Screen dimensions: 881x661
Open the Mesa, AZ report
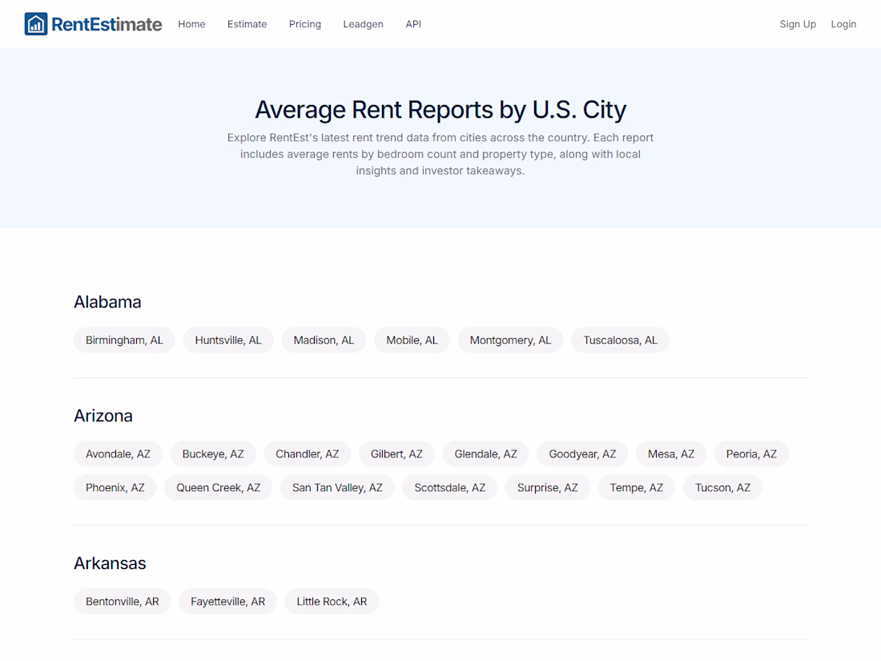click(671, 454)
